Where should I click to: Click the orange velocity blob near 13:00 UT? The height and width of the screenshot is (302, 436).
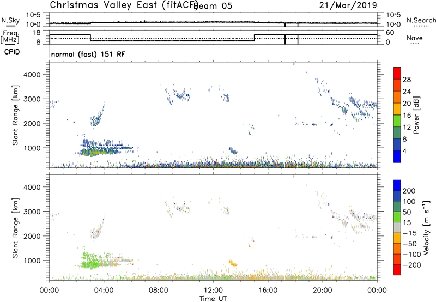pyautogui.click(x=233, y=263)
